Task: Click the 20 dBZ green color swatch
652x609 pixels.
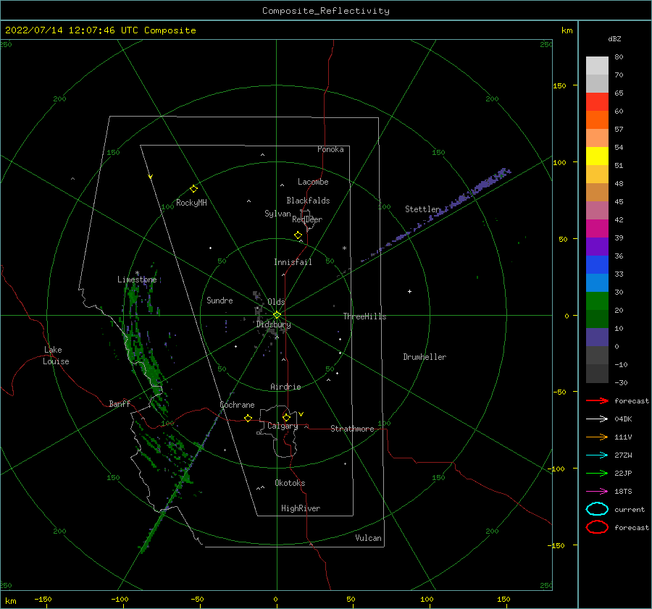Action: 597,301
